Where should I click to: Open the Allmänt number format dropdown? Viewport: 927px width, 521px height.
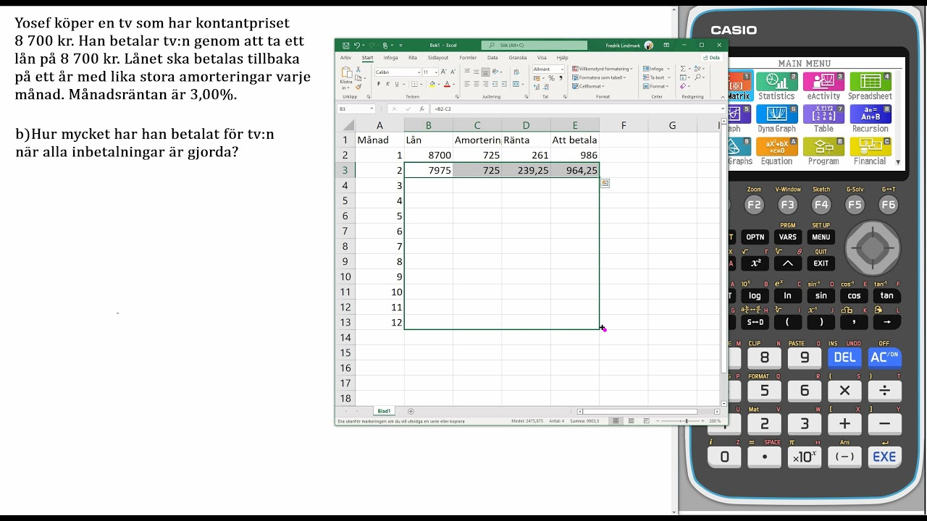tap(562, 69)
